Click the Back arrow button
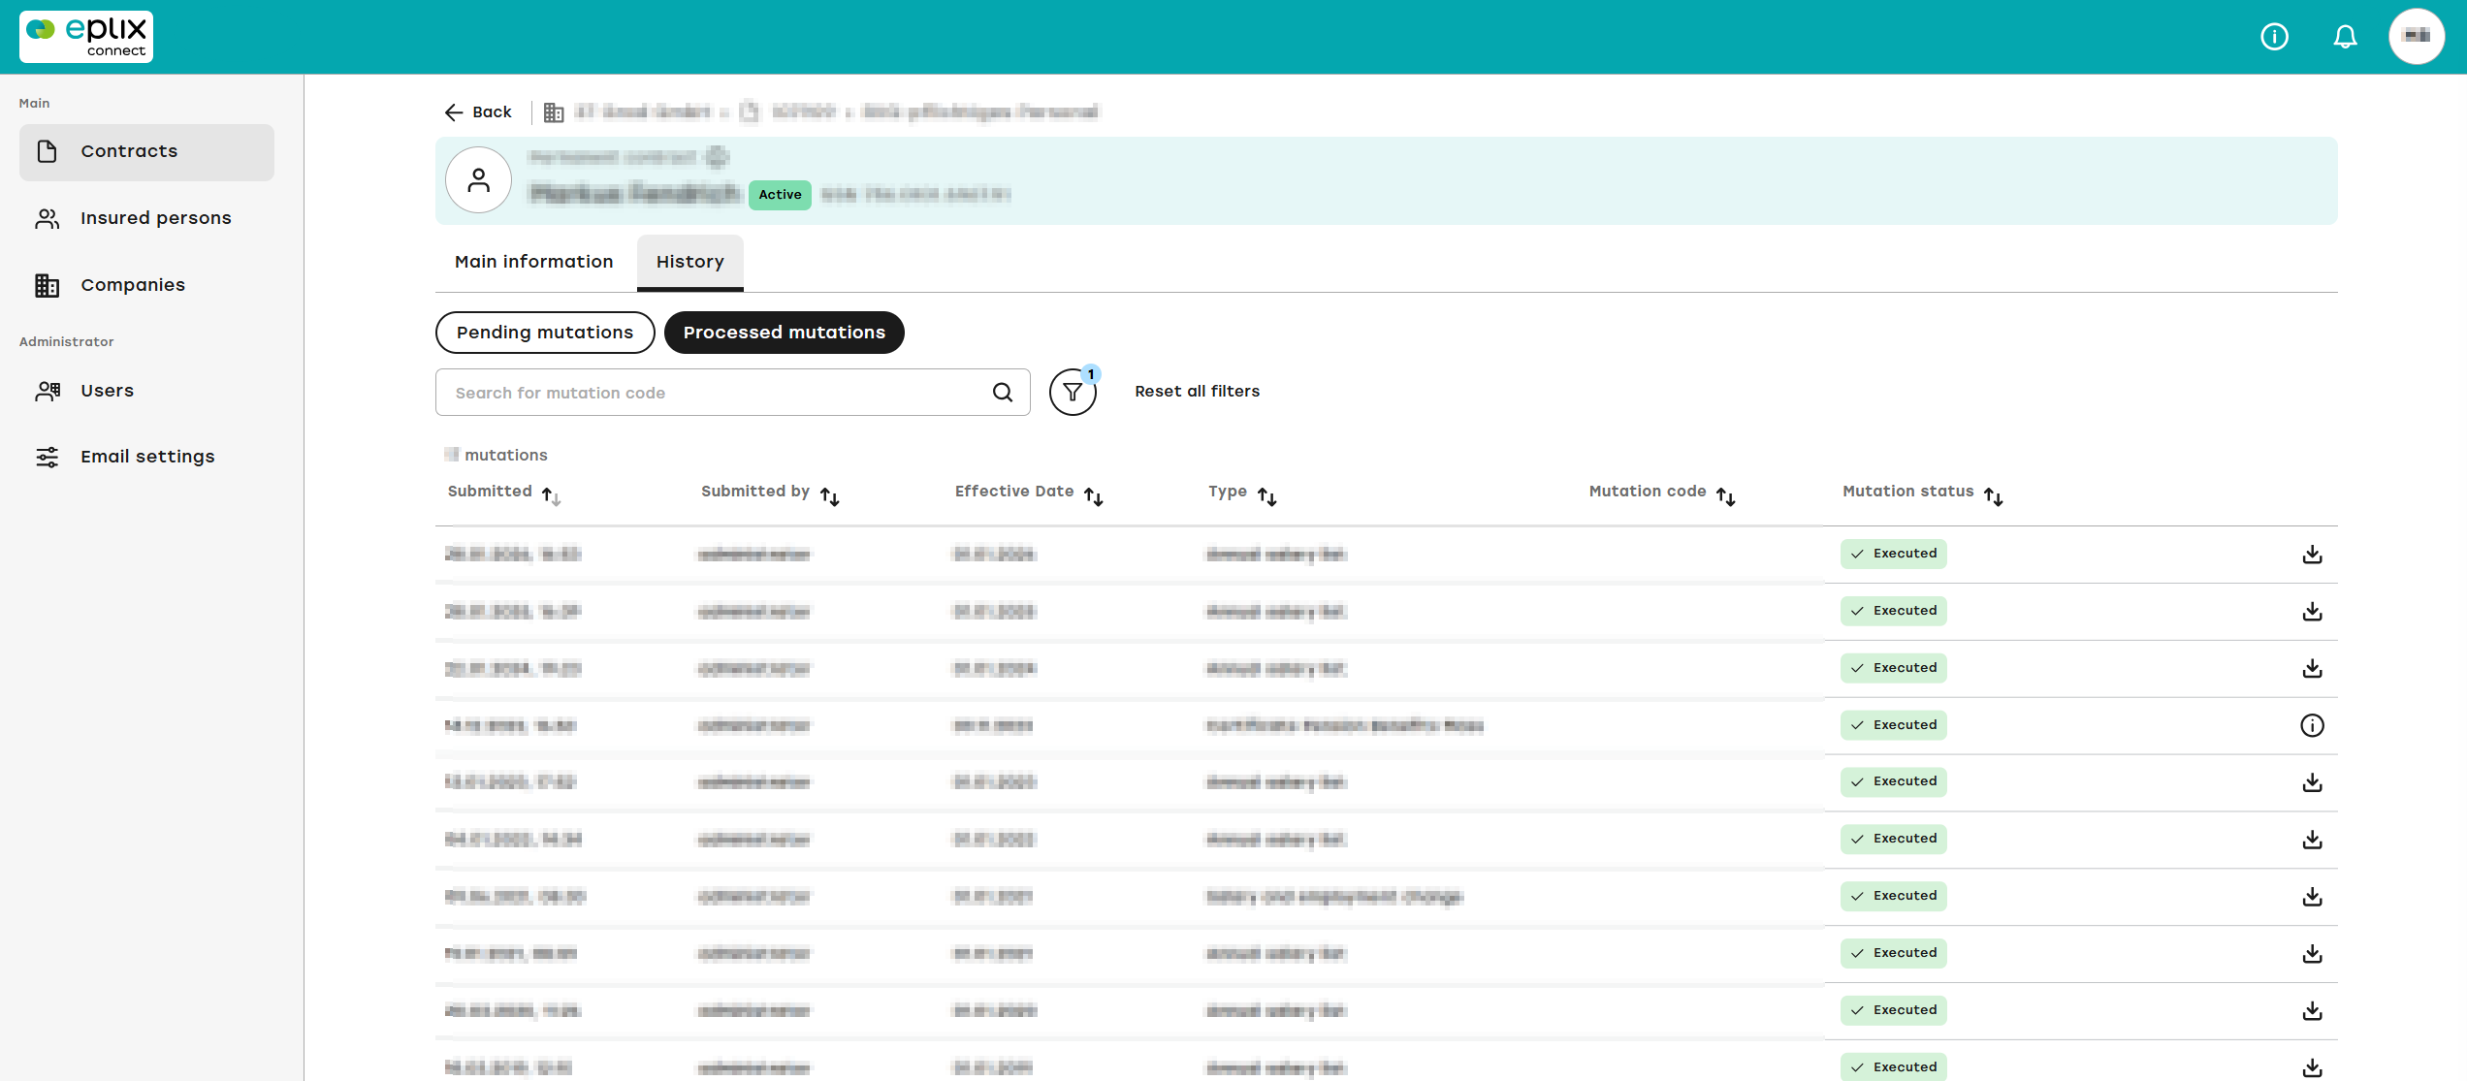2467x1081 pixels. pos(478,112)
